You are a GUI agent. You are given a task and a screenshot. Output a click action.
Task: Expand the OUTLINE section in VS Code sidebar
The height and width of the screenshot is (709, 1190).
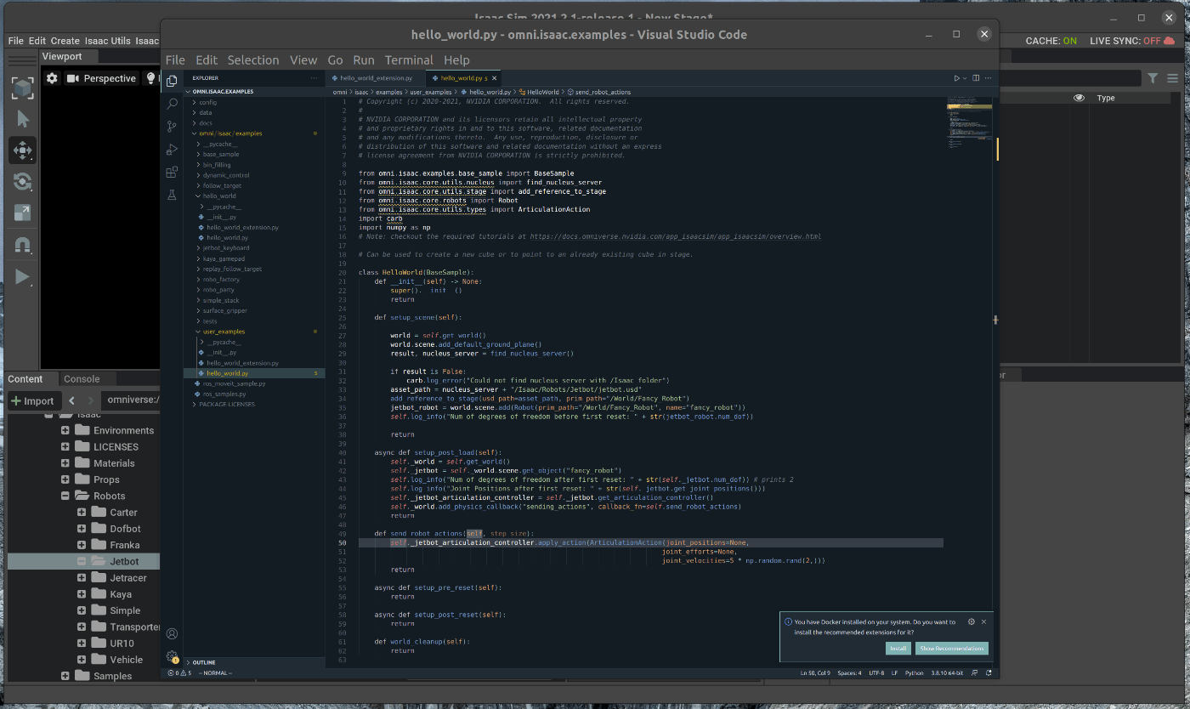point(254,662)
